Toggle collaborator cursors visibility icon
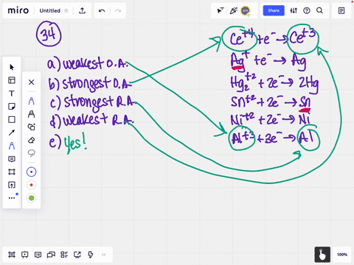354x265 pixels. (221, 10)
